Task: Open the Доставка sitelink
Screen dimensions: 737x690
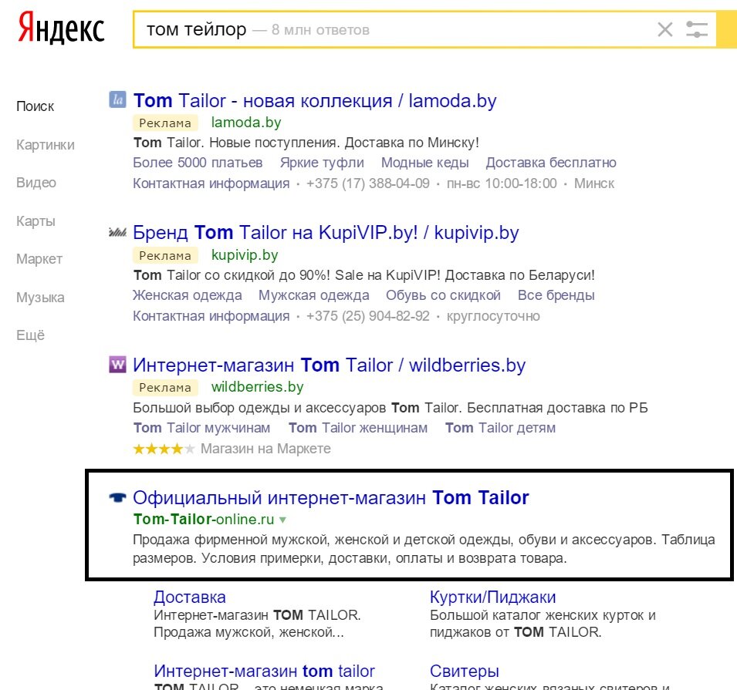Action: click(191, 596)
